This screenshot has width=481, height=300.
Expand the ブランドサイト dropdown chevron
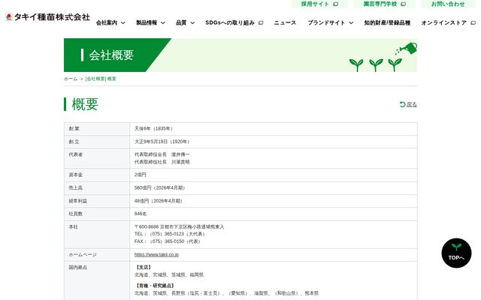click(351, 23)
